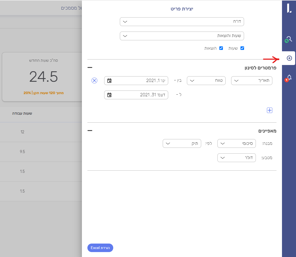Collapse the מאפיינים section
Screen dimensions: 296x257
pos(90,131)
